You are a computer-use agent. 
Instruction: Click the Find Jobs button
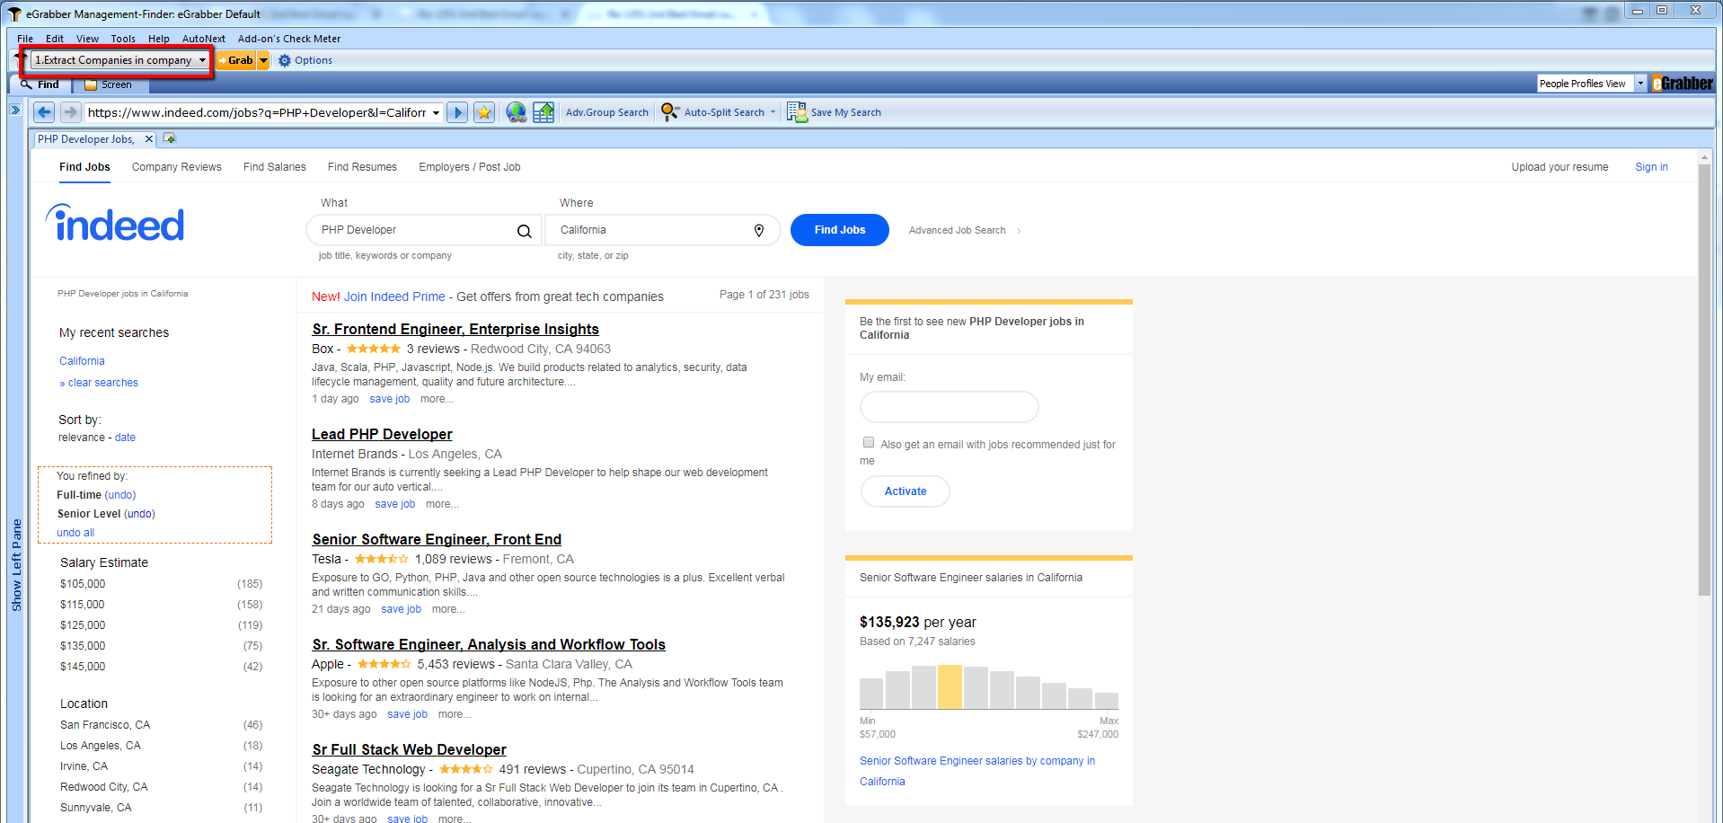pyautogui.click(x=840, y=230)
